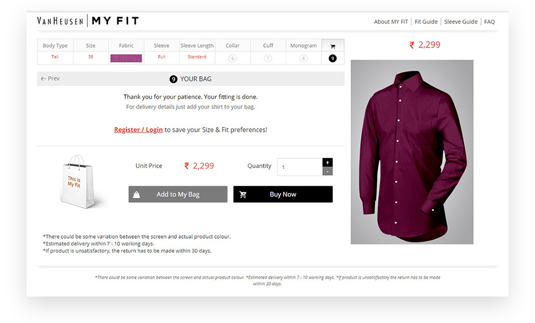Open the Fit Guide link
The height and width of the screenshot is (323, 535).
tap(426, 22)
